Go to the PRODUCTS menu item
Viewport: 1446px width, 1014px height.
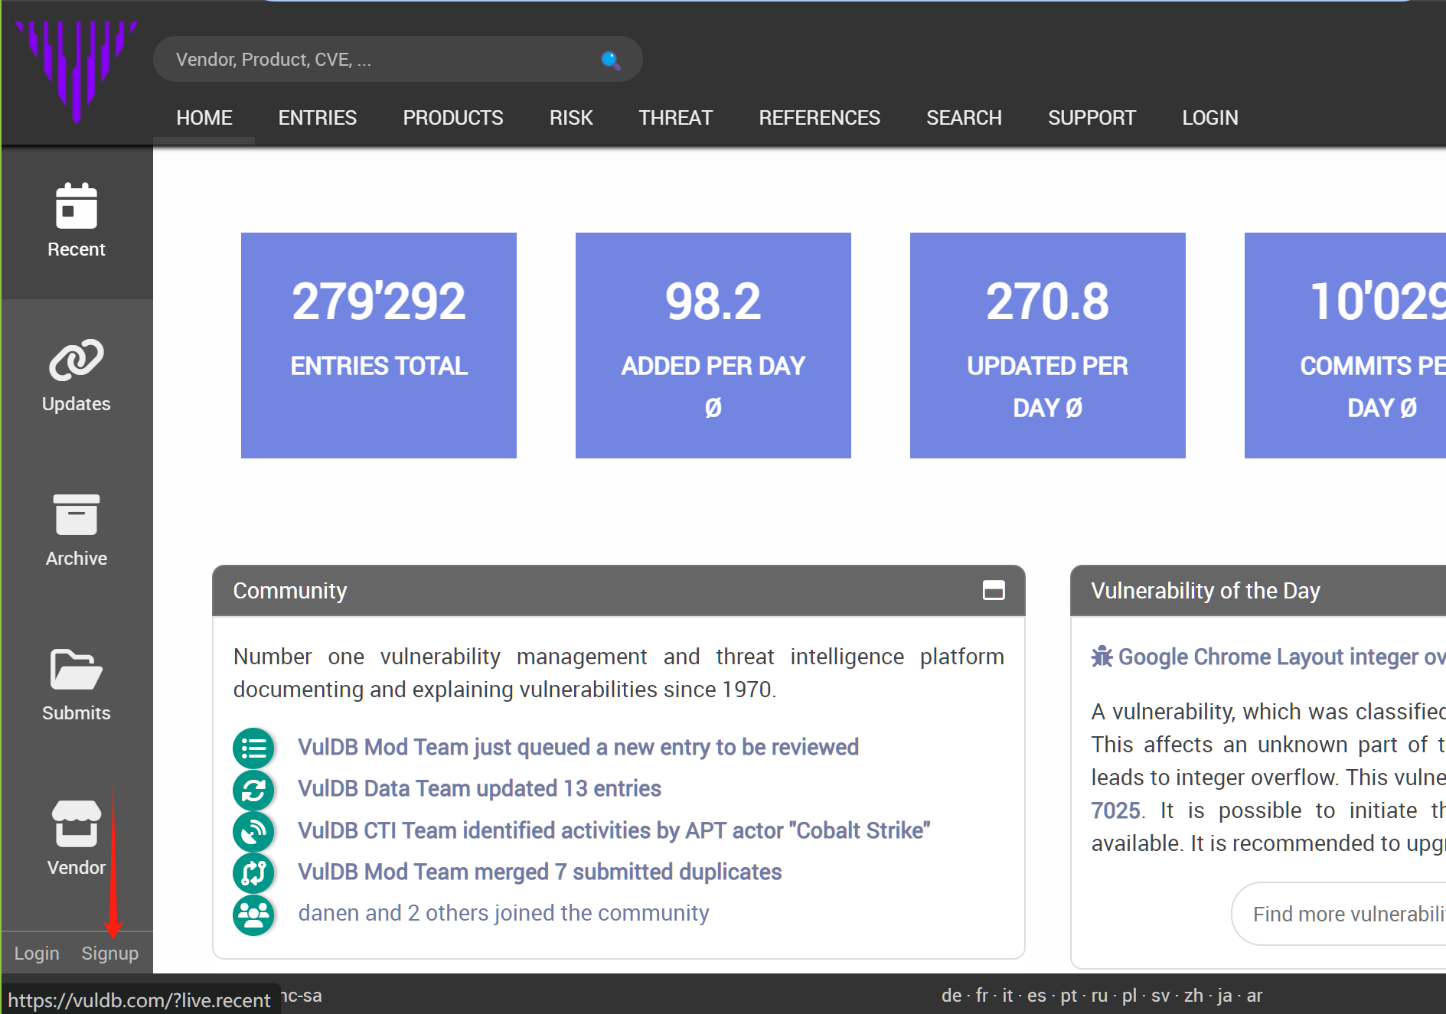coord(452,118)
